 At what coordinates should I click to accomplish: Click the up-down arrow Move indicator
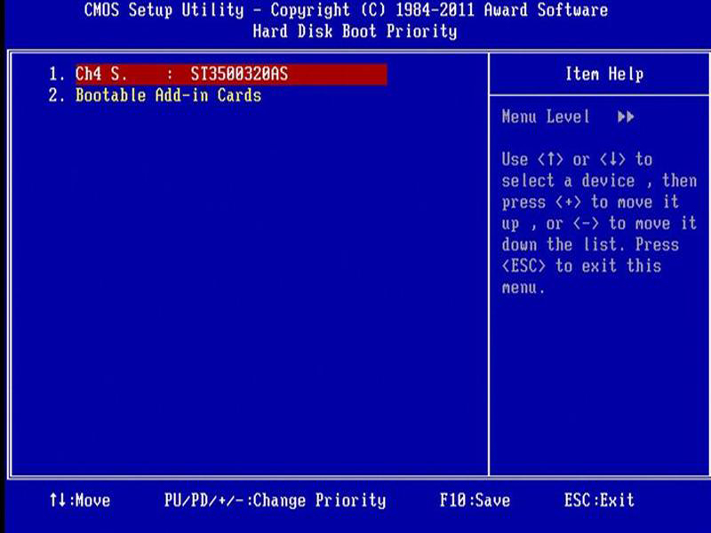click(x=82, y=500)
